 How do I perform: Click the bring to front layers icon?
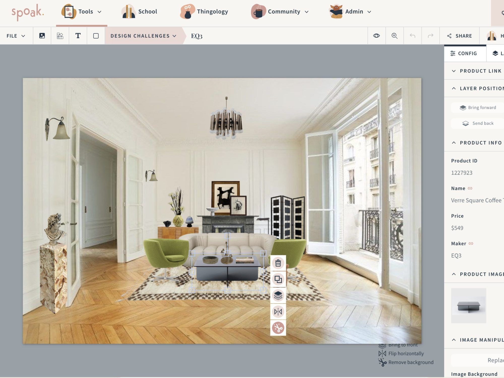278,295
